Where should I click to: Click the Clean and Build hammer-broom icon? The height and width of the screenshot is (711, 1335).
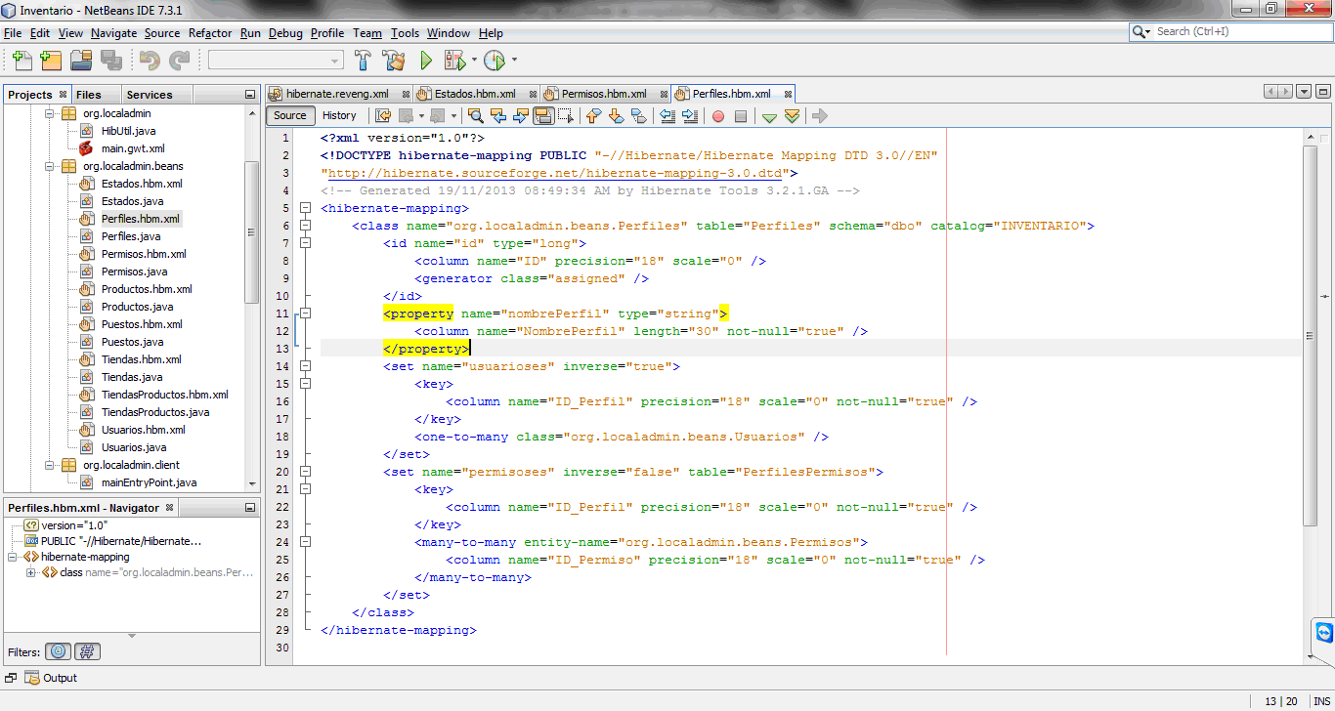[395, 60]
